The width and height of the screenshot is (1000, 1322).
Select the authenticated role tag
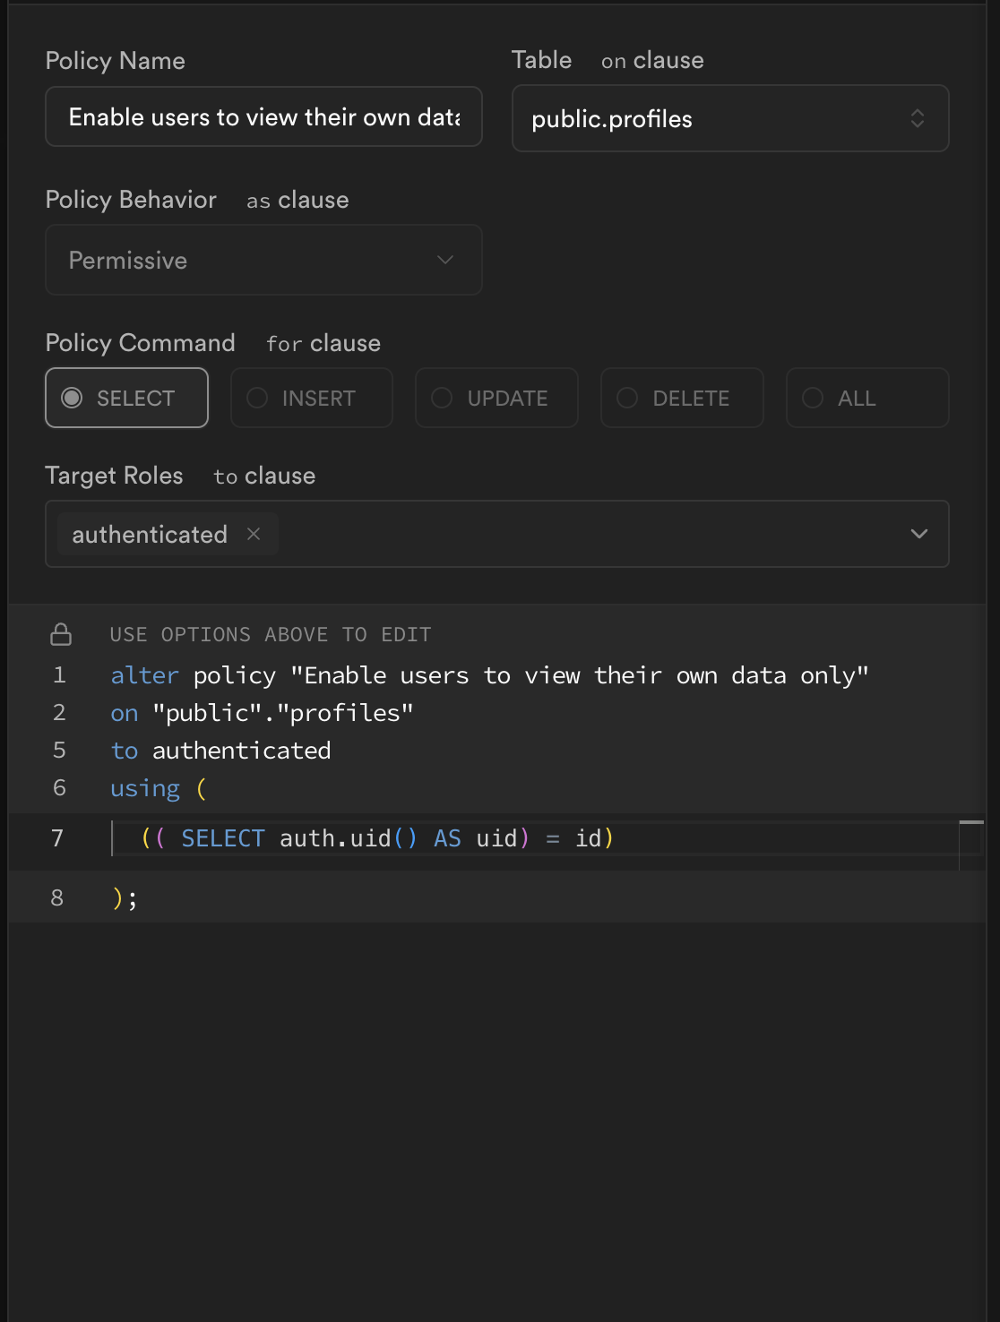tap(149, 534)
